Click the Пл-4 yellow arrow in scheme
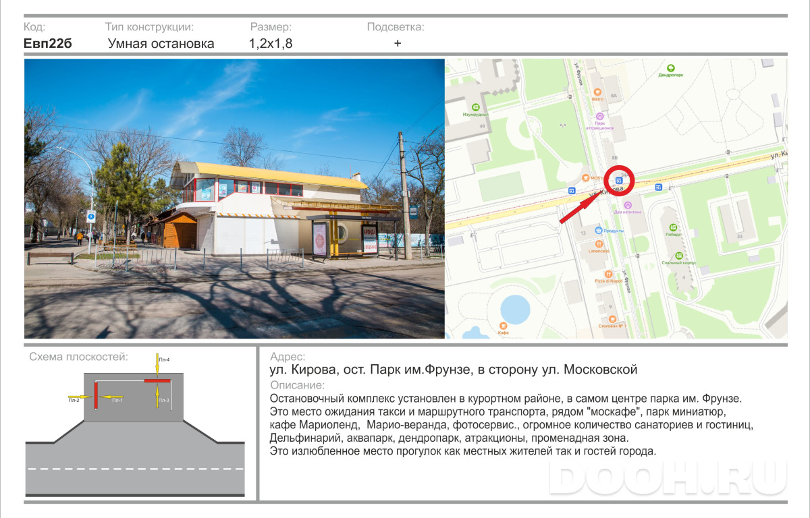This screenshot has height=518, width=810. (x=157, y=365)
